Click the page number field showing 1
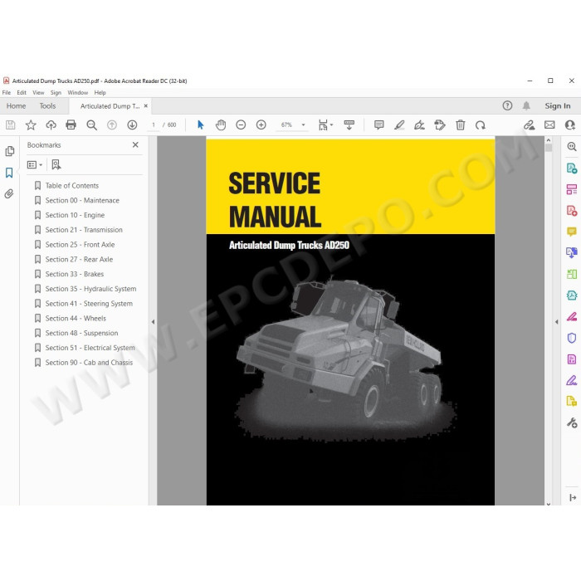 coord(153,125)
